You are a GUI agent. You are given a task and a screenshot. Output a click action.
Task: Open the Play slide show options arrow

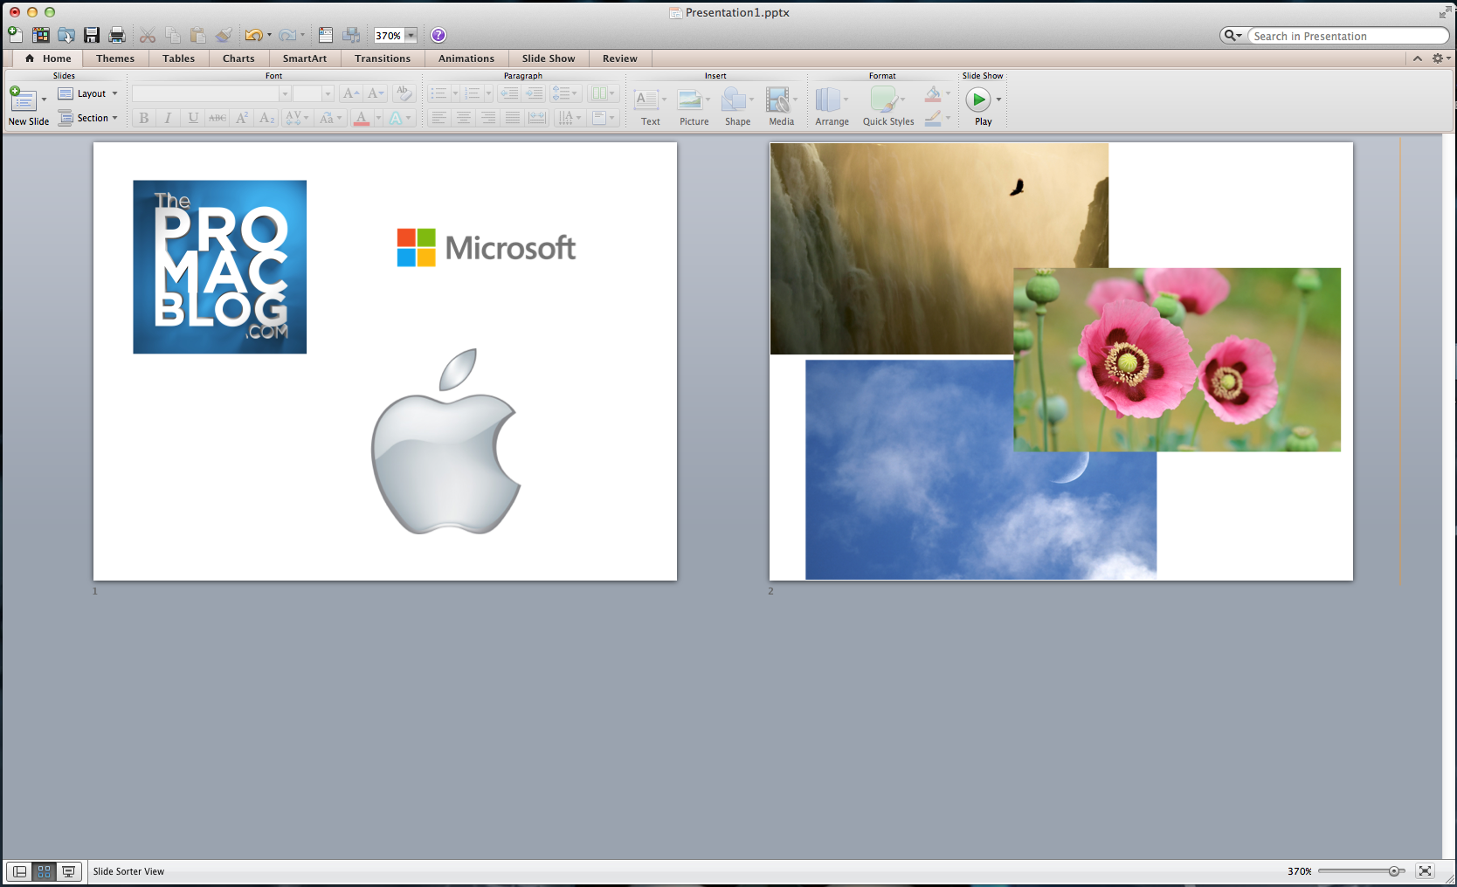[998, 100]
